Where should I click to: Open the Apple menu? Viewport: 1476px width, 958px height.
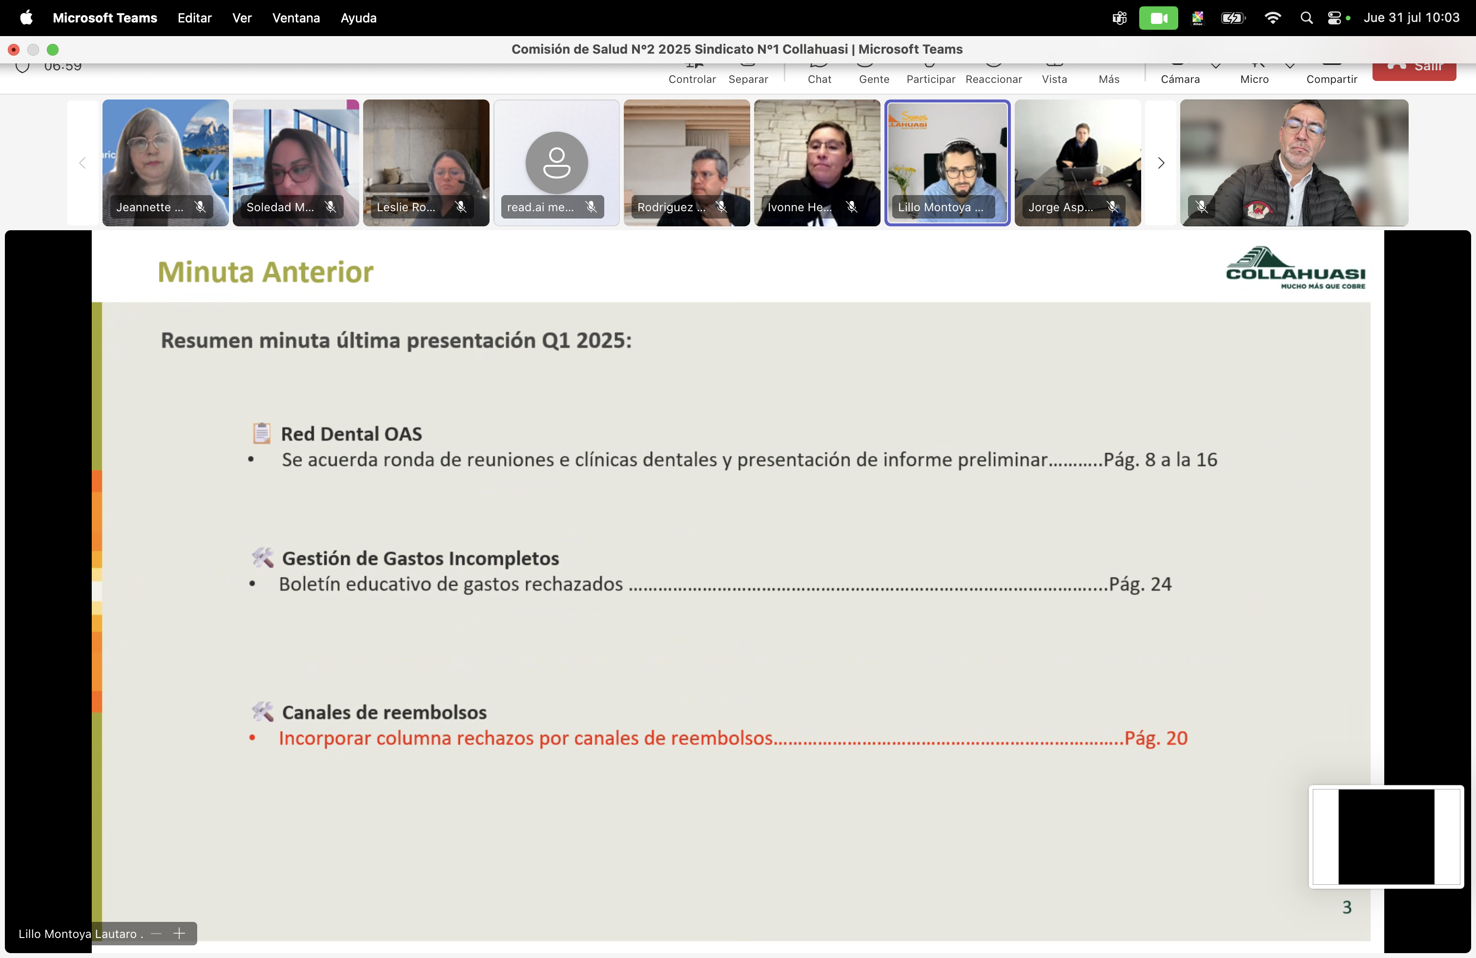[x=26, y=18]
